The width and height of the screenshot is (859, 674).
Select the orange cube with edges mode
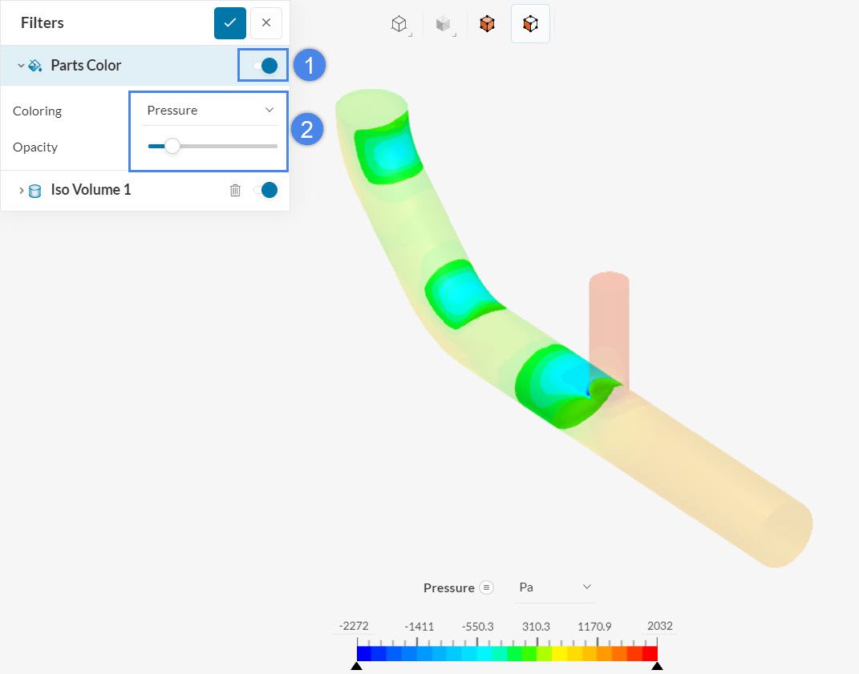point(530,24)
